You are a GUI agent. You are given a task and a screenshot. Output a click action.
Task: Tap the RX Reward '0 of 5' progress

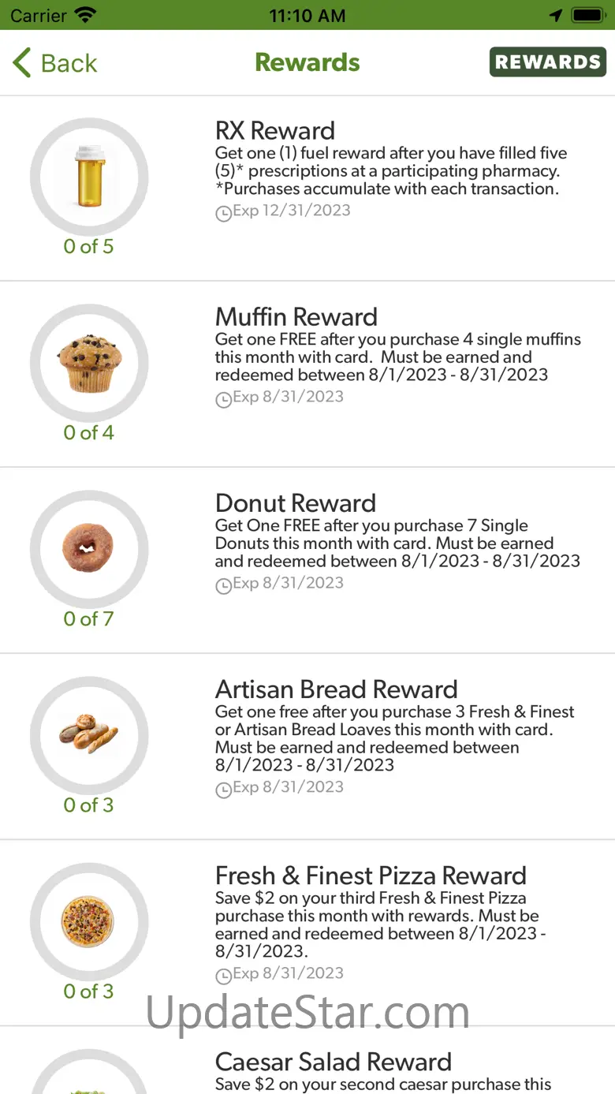(88, 246)
